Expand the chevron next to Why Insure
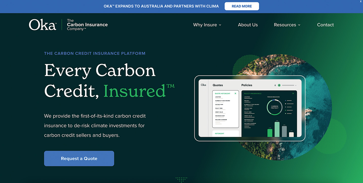363x183 pixels. (220, 25)
